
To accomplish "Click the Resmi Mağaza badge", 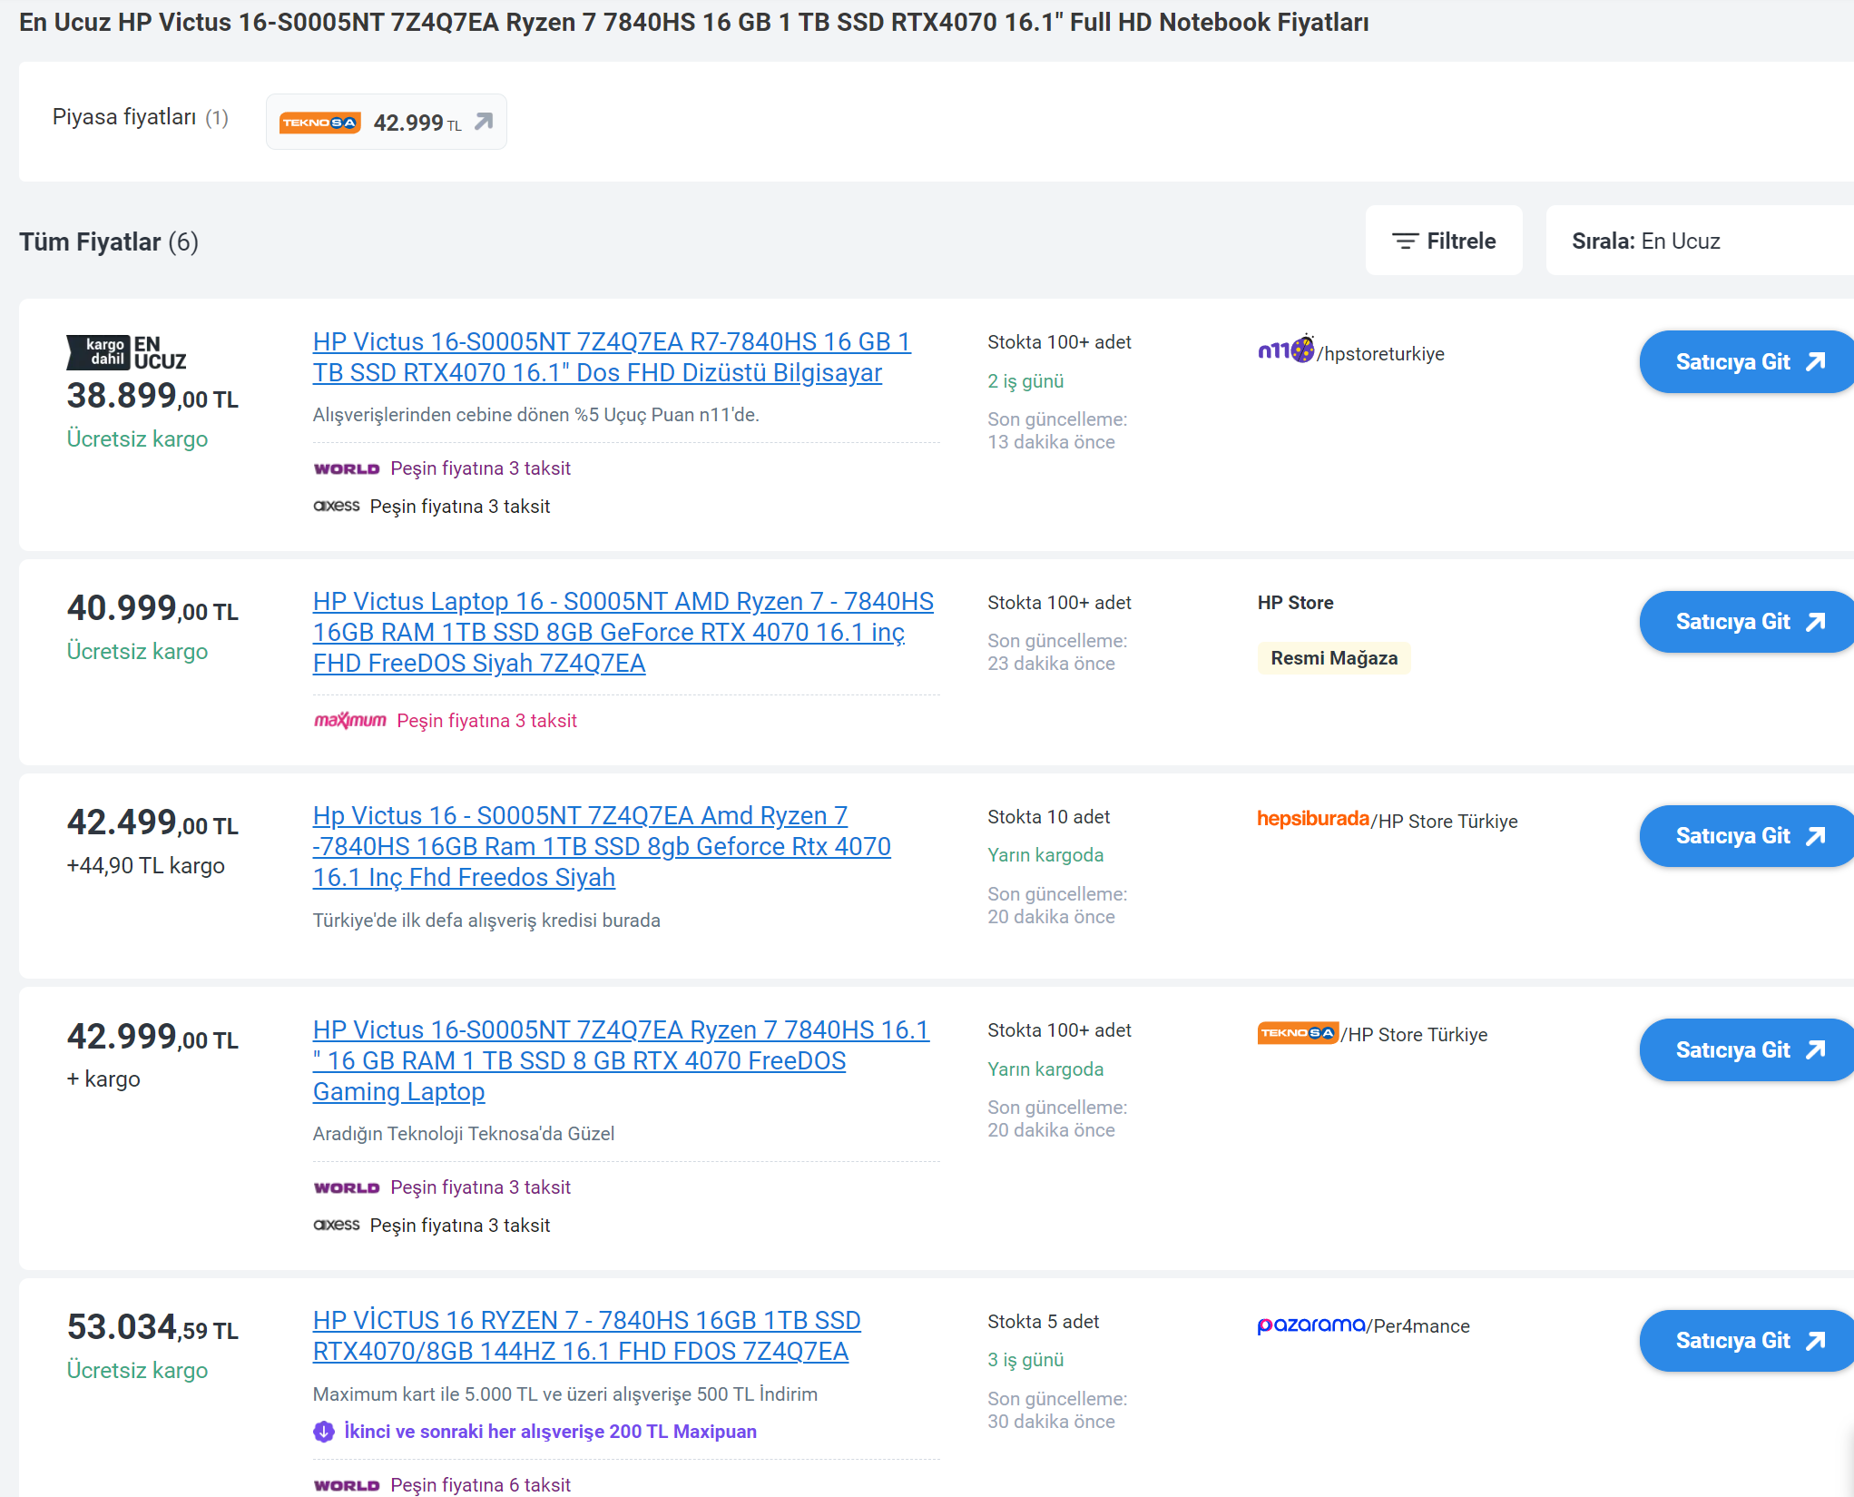I will click(1333, 658).
